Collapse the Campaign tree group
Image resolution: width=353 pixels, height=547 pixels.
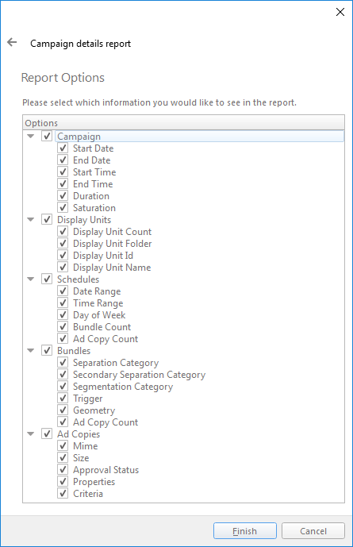pos(31,136)
